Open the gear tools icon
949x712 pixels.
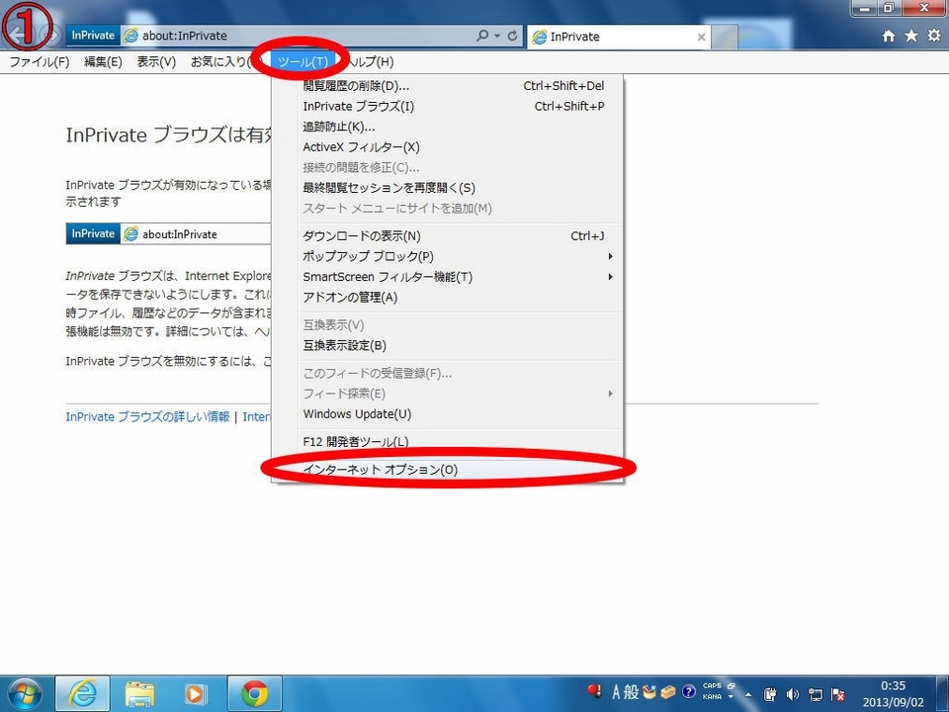click(x=934, y=36)
